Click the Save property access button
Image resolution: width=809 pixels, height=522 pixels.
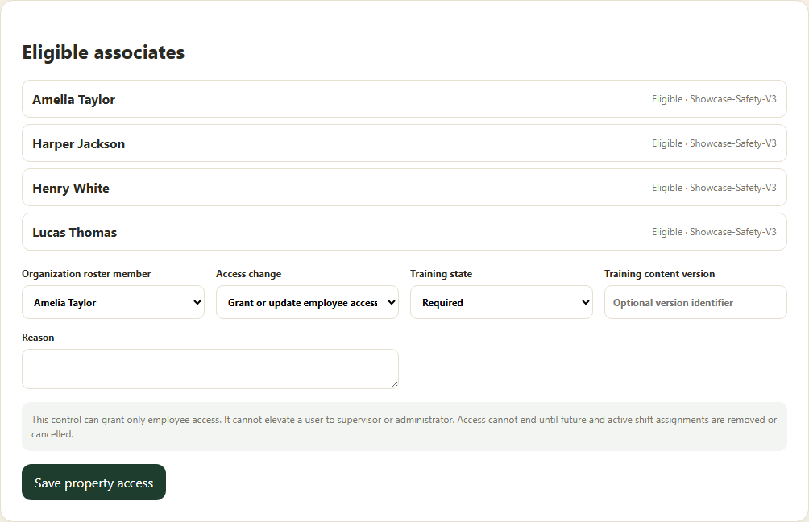[94, 483]
